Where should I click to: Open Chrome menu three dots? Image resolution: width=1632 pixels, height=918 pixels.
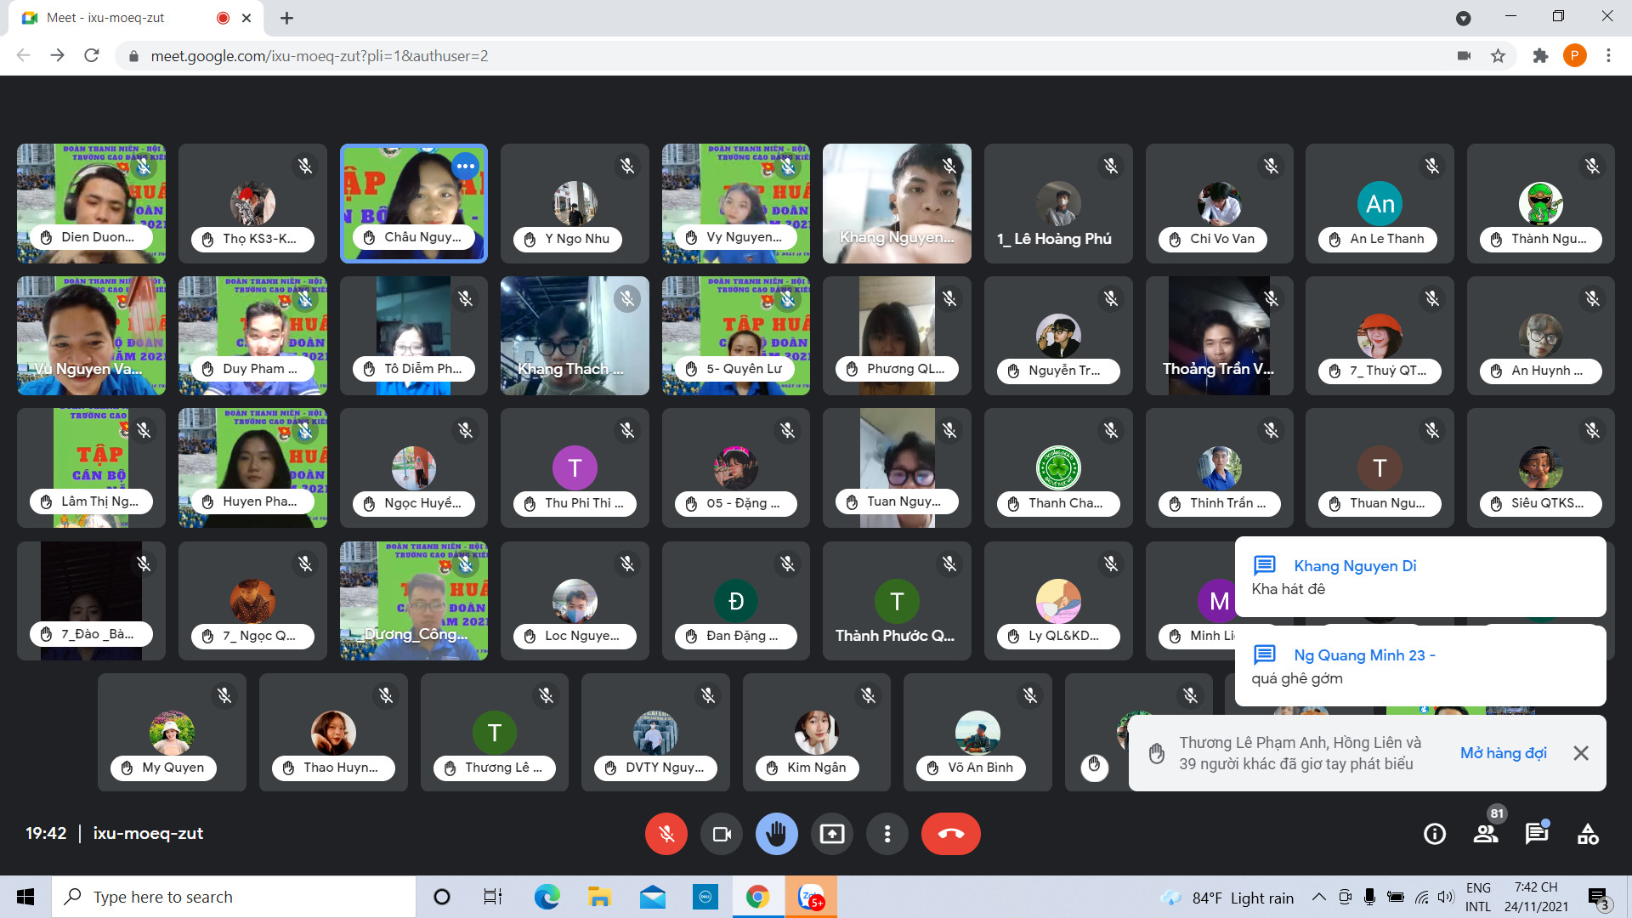pyautogui.click(x=1608, y=56)
